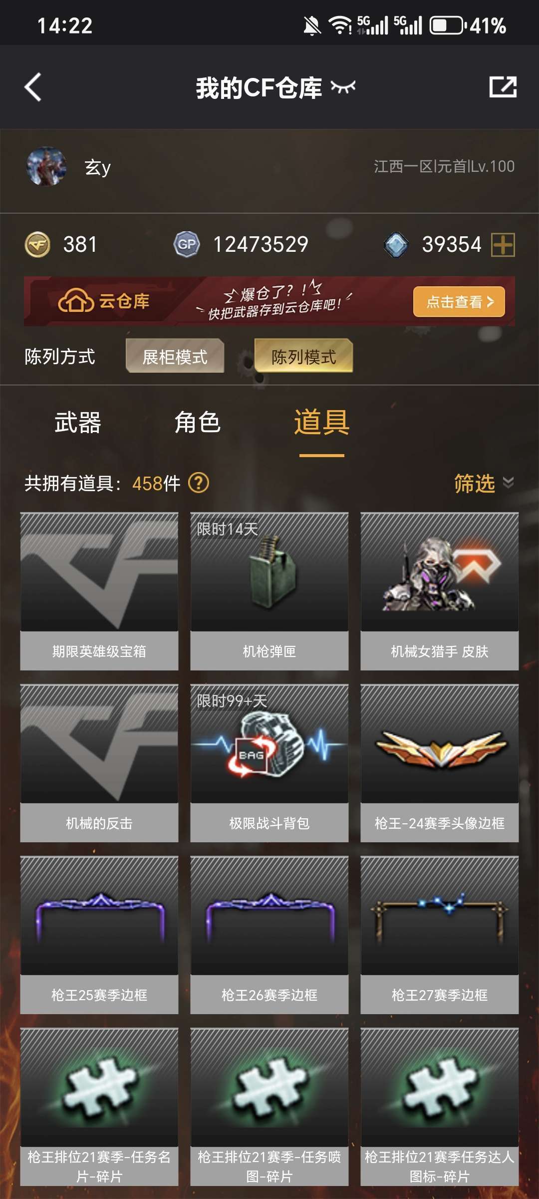Screen dimensions: 539x1199
Task: Tap the 点击查看 button
Action: [459, 302]
